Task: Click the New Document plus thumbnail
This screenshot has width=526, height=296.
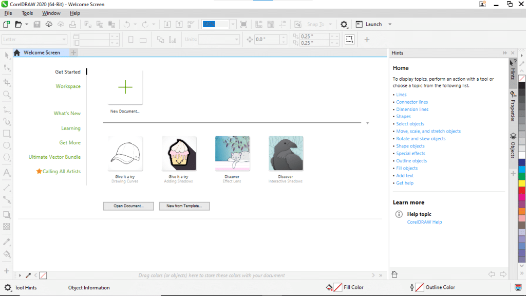Action: (x=125, y=87)
